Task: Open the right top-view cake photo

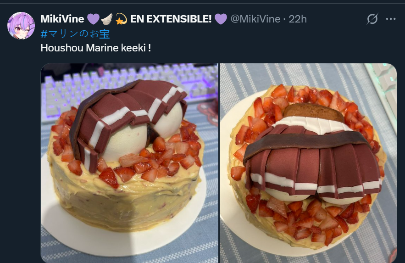Action: [x=308, y=163]
